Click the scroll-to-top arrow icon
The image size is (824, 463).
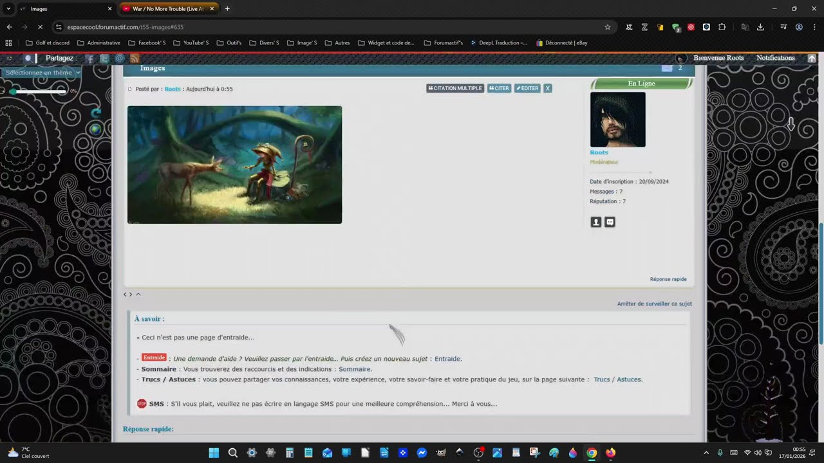[812, 58]
